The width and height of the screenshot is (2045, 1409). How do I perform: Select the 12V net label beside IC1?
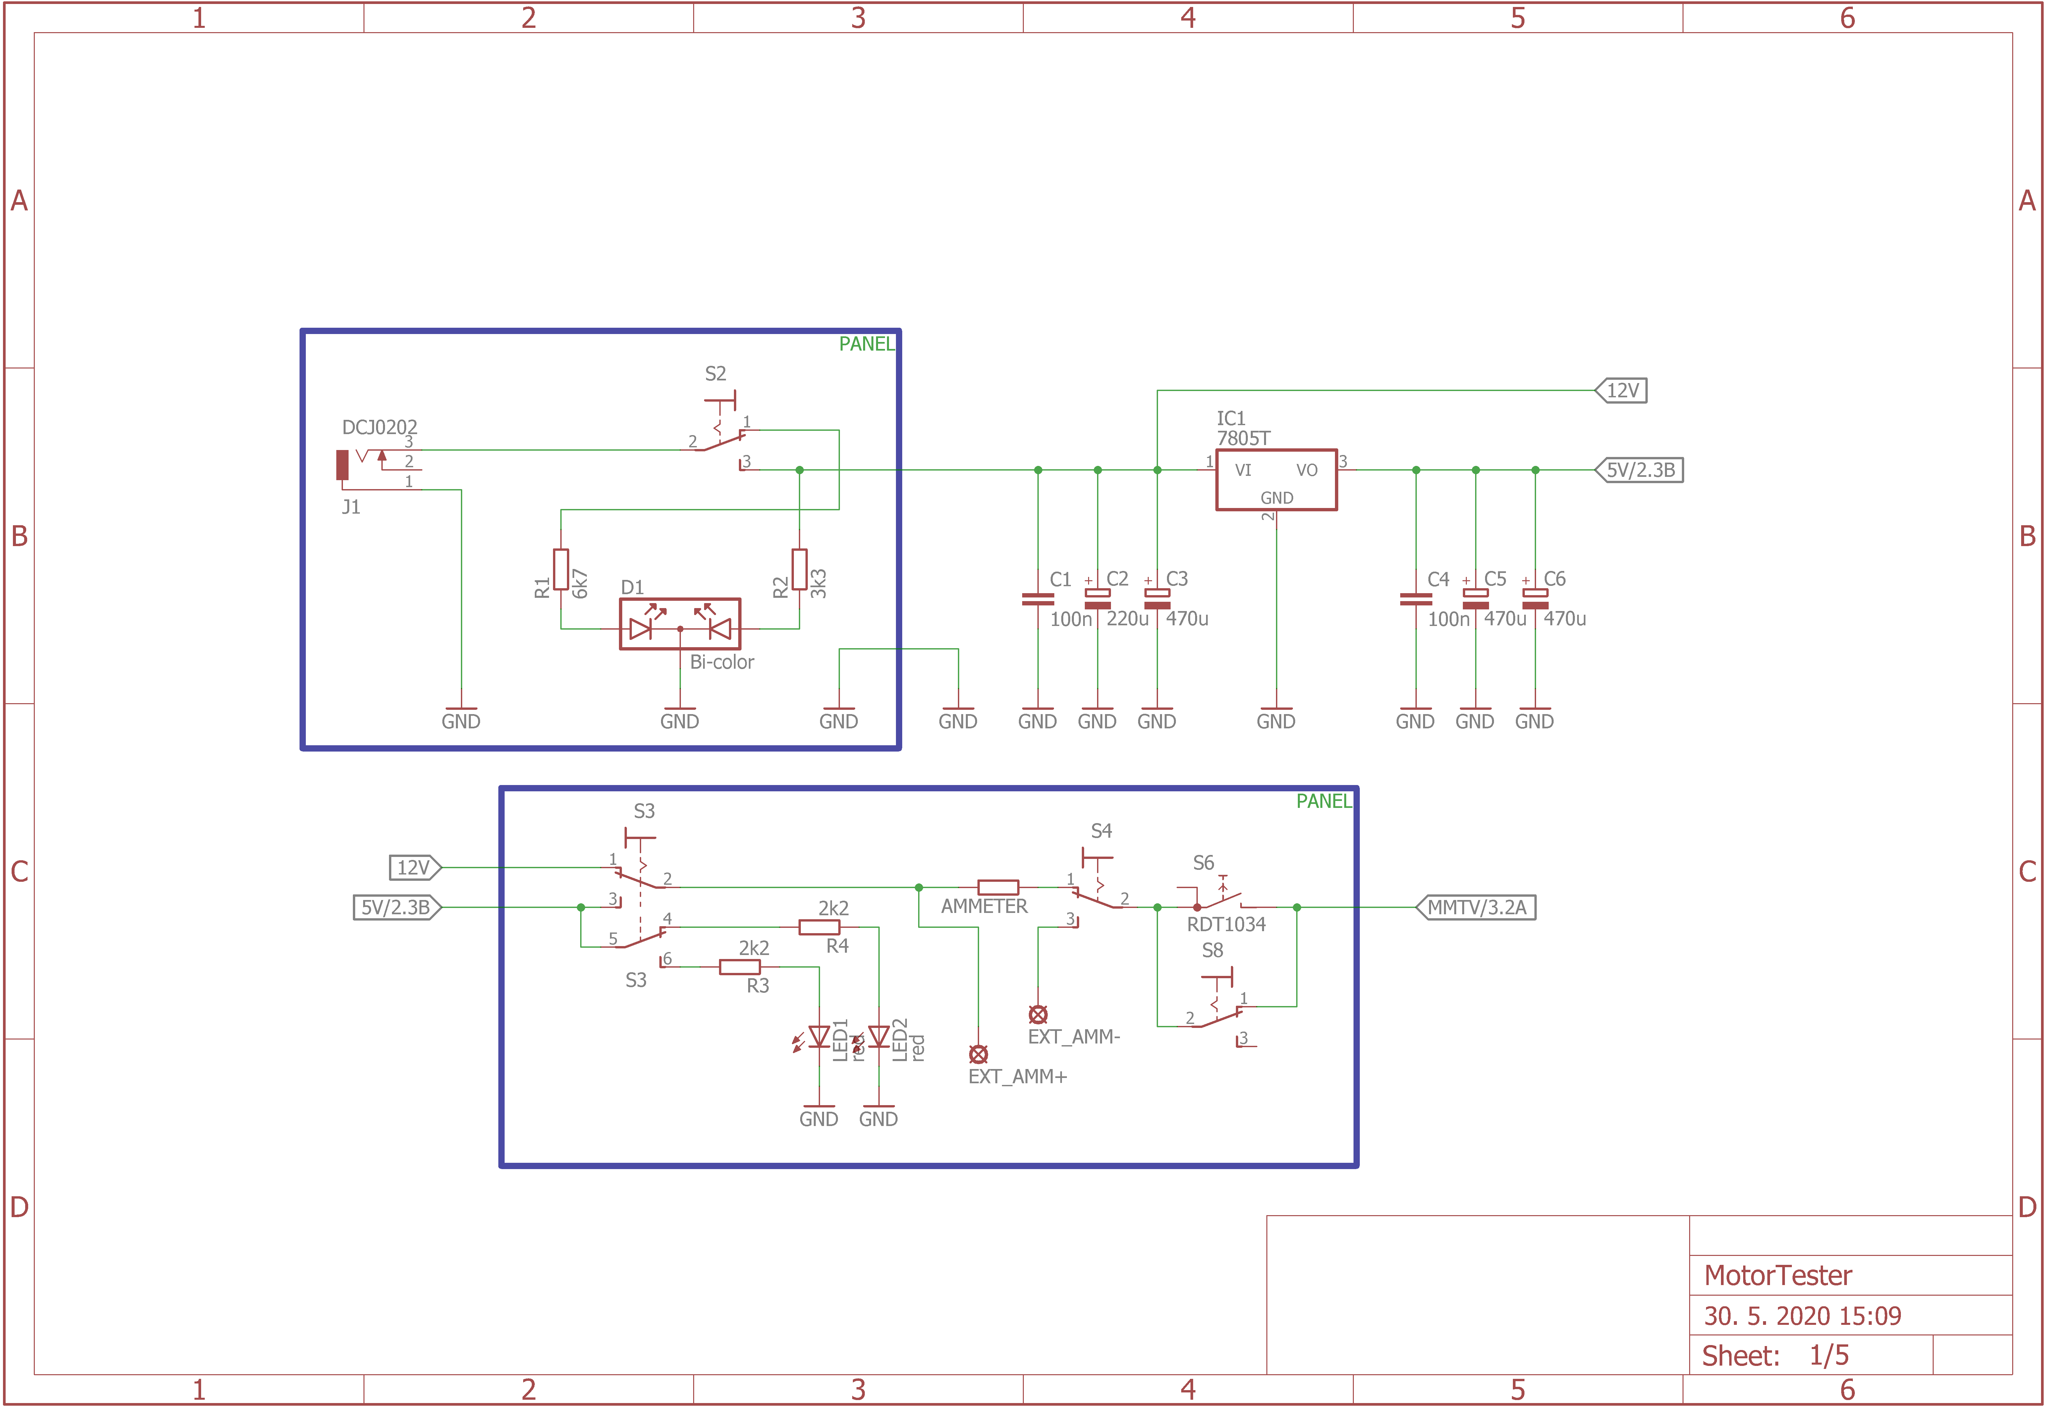tap(1621, 390)
